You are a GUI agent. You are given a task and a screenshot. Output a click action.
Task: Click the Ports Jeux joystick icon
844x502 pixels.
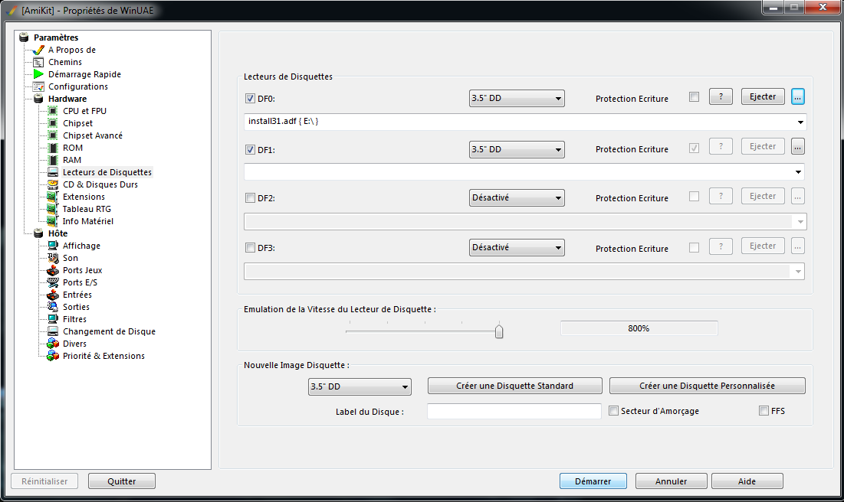[x=53, y=270]
